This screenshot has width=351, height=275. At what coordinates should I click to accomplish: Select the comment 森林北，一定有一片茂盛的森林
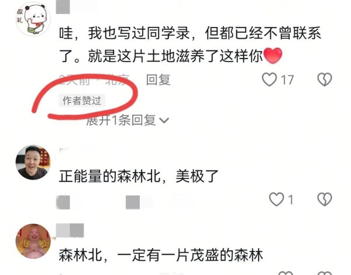coord(161,255)
